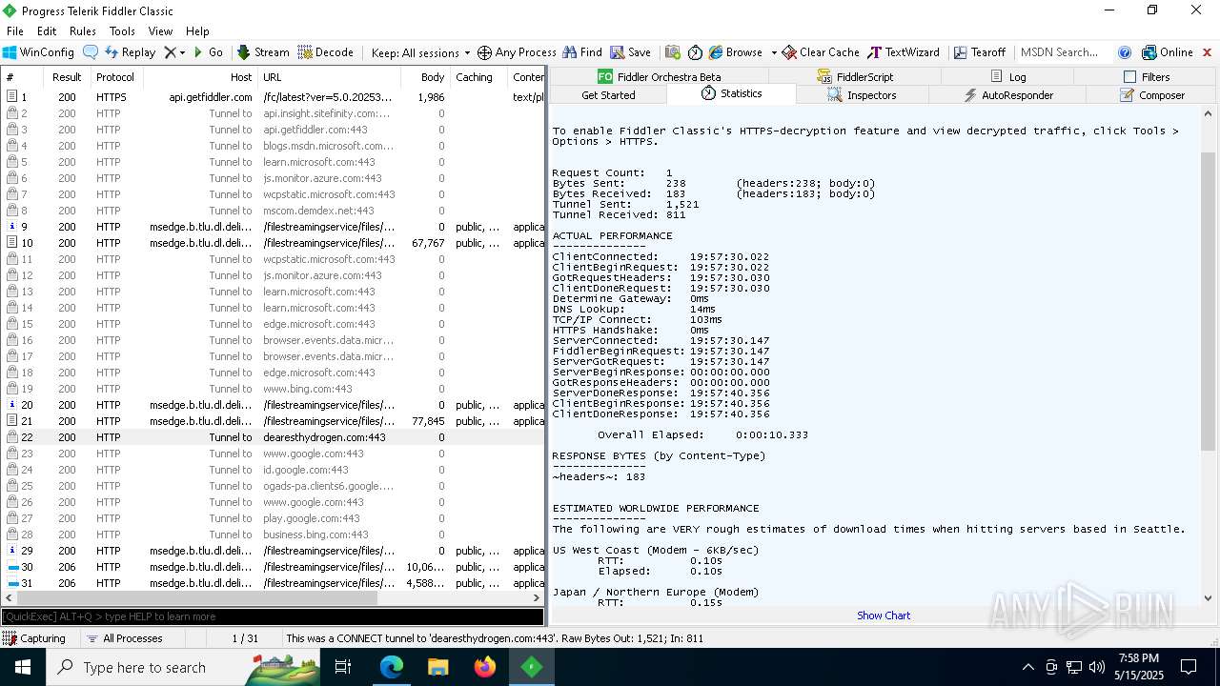
Task: Open Find sessions tool
Action: (x=582, y=52)
